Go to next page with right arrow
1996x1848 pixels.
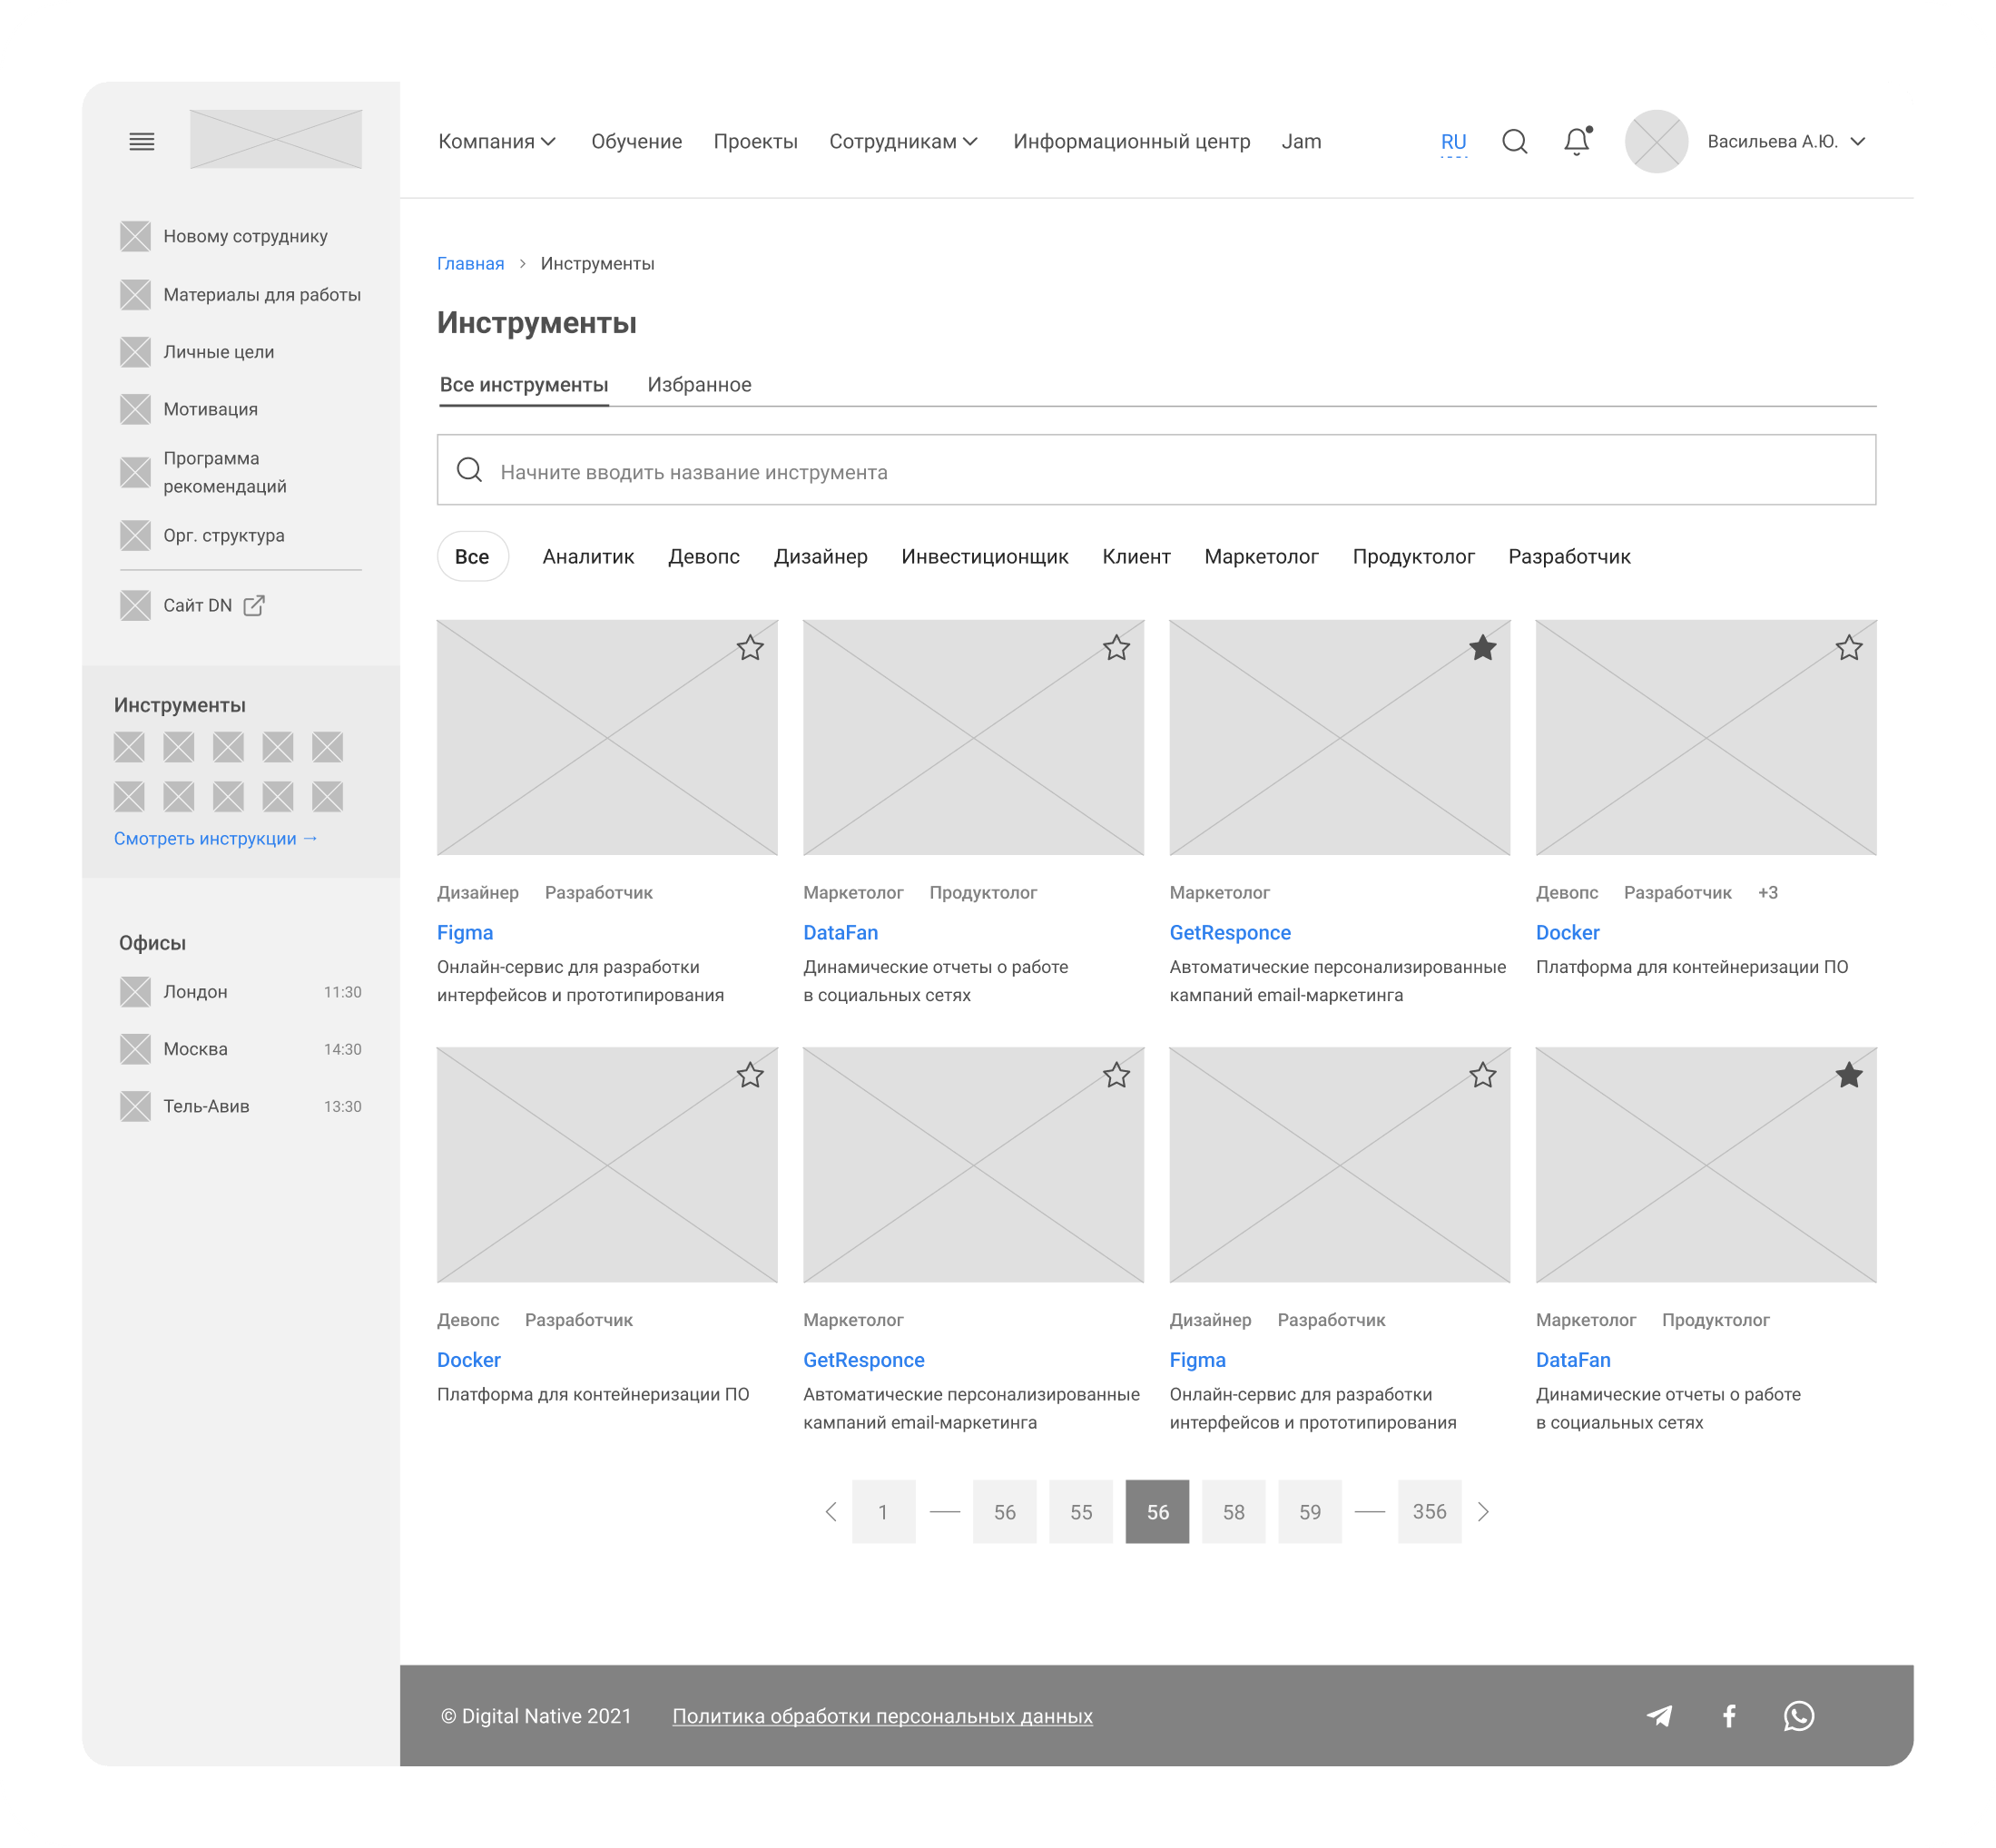pos(1483,1512)
